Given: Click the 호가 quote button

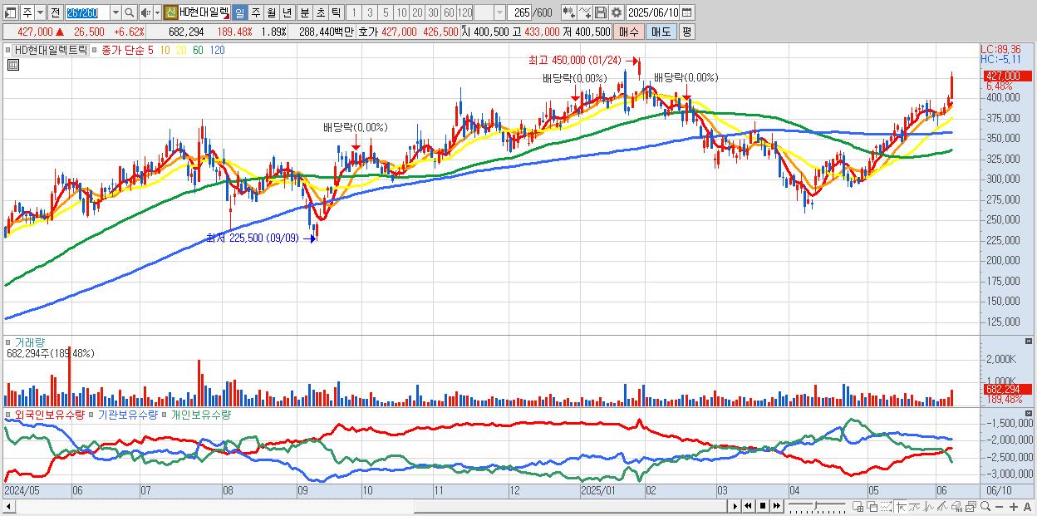Looking at the screenshot, I should (366, 32).
